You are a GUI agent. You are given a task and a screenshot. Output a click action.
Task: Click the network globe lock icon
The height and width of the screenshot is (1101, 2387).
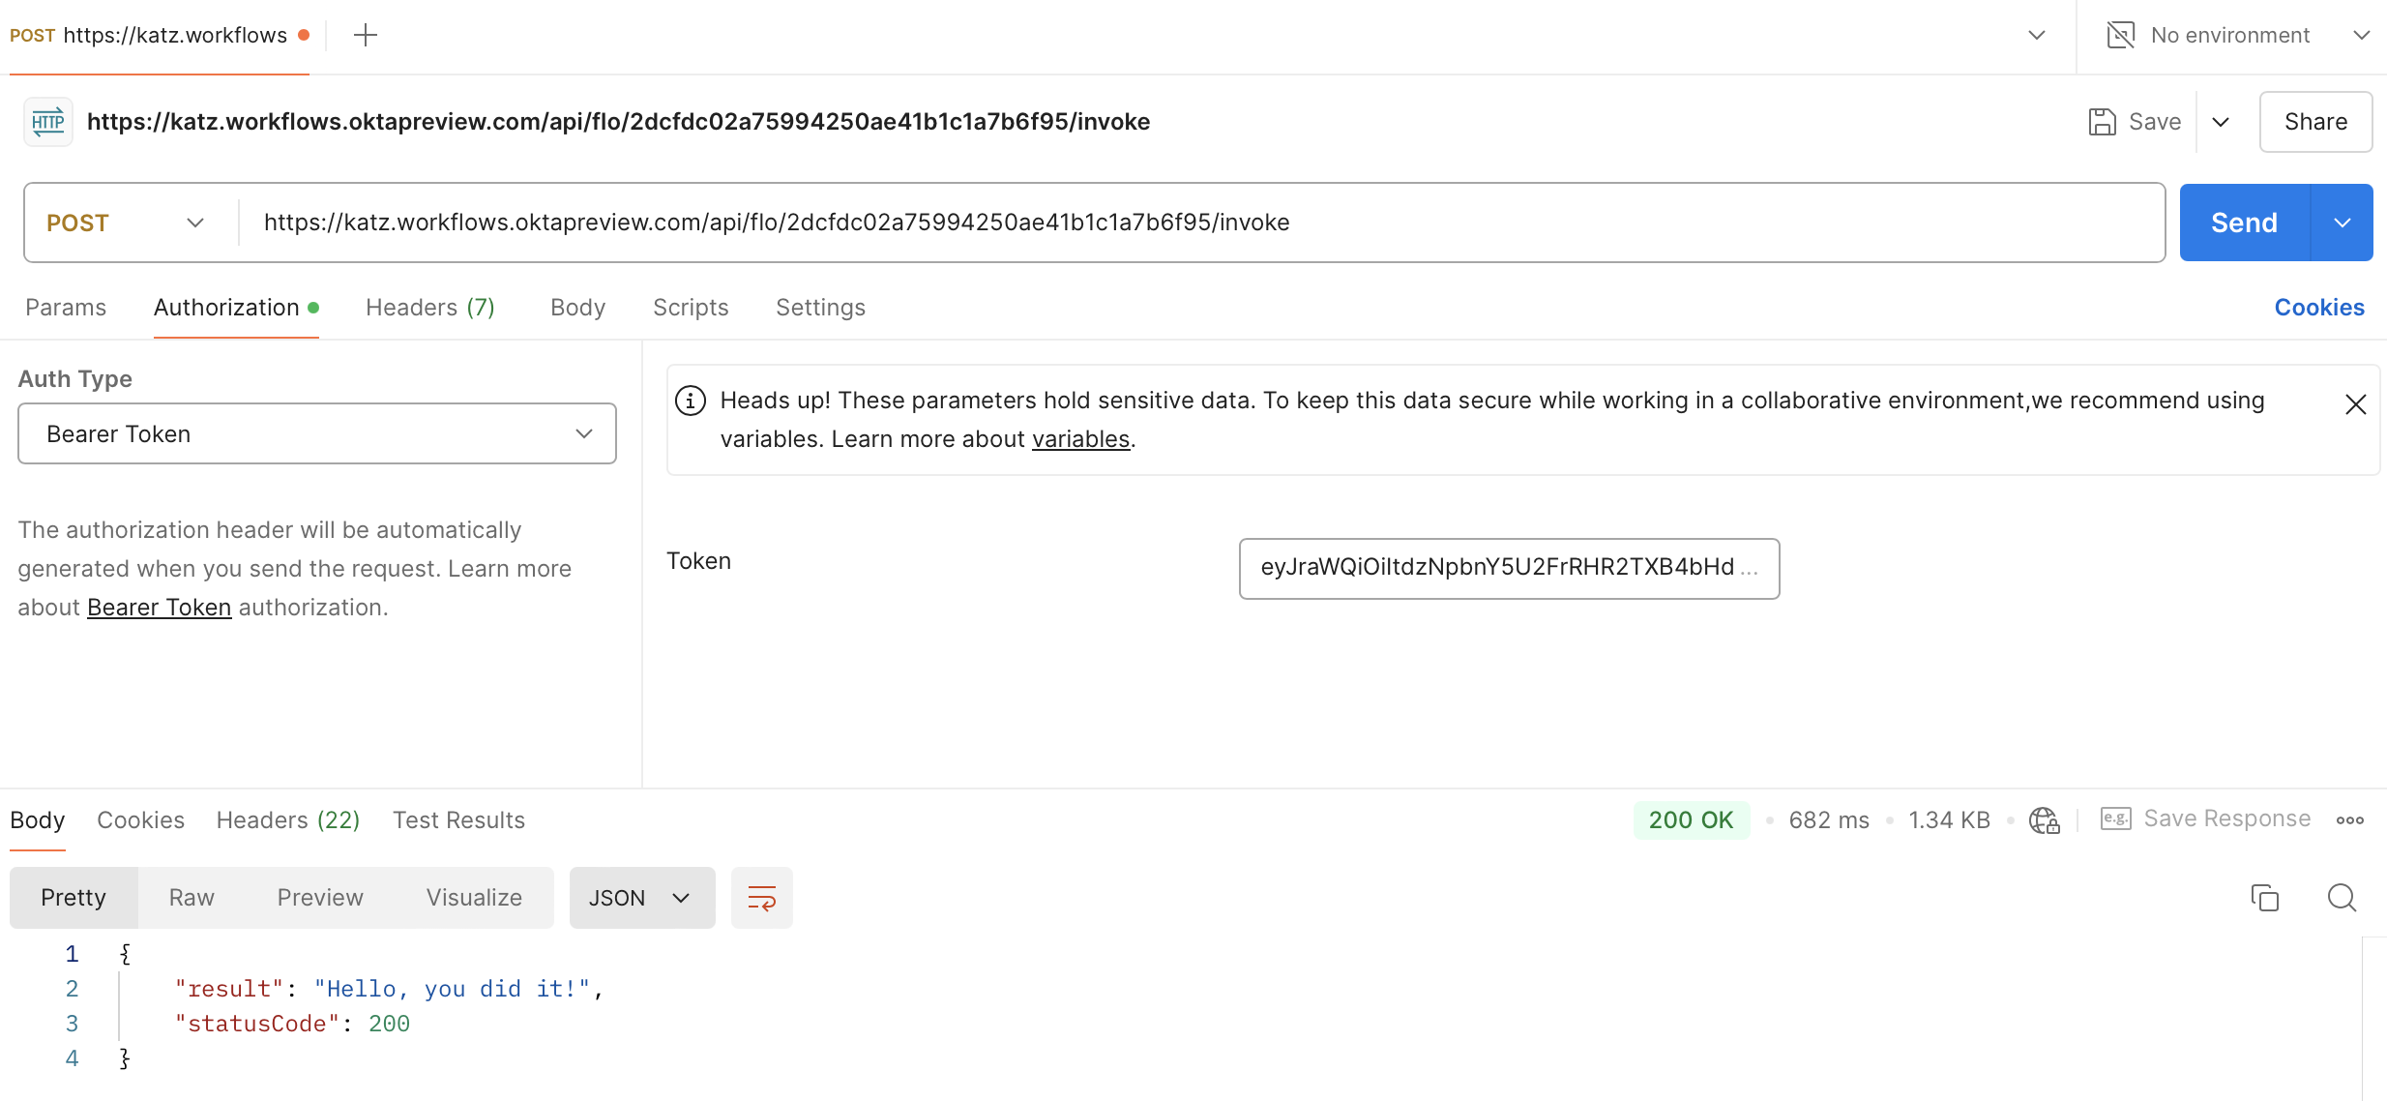(2044, 820)
